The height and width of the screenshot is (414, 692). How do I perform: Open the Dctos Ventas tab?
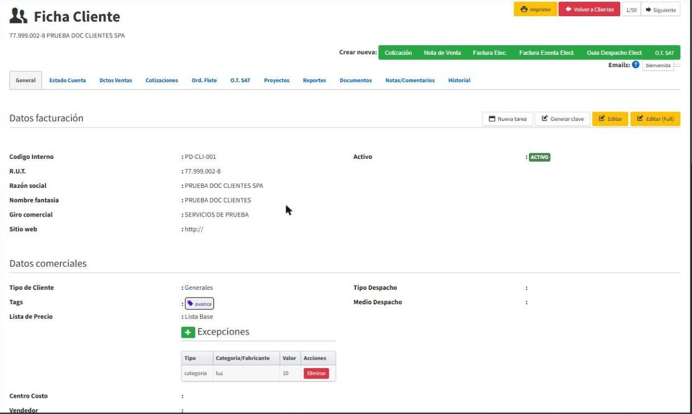click(115, 81)
